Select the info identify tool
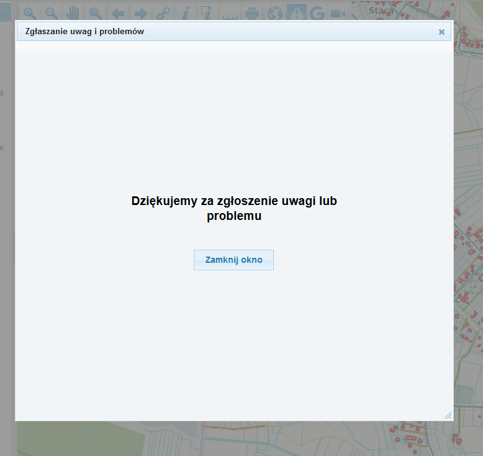483x456 pixels. [186, 14]
